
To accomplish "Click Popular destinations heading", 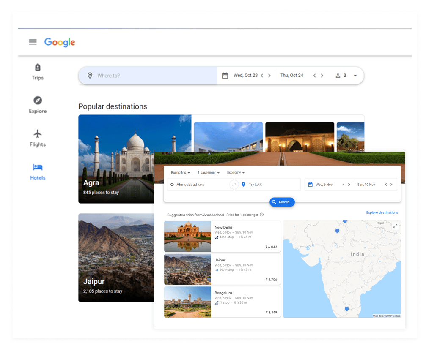I will pos(113,106).
